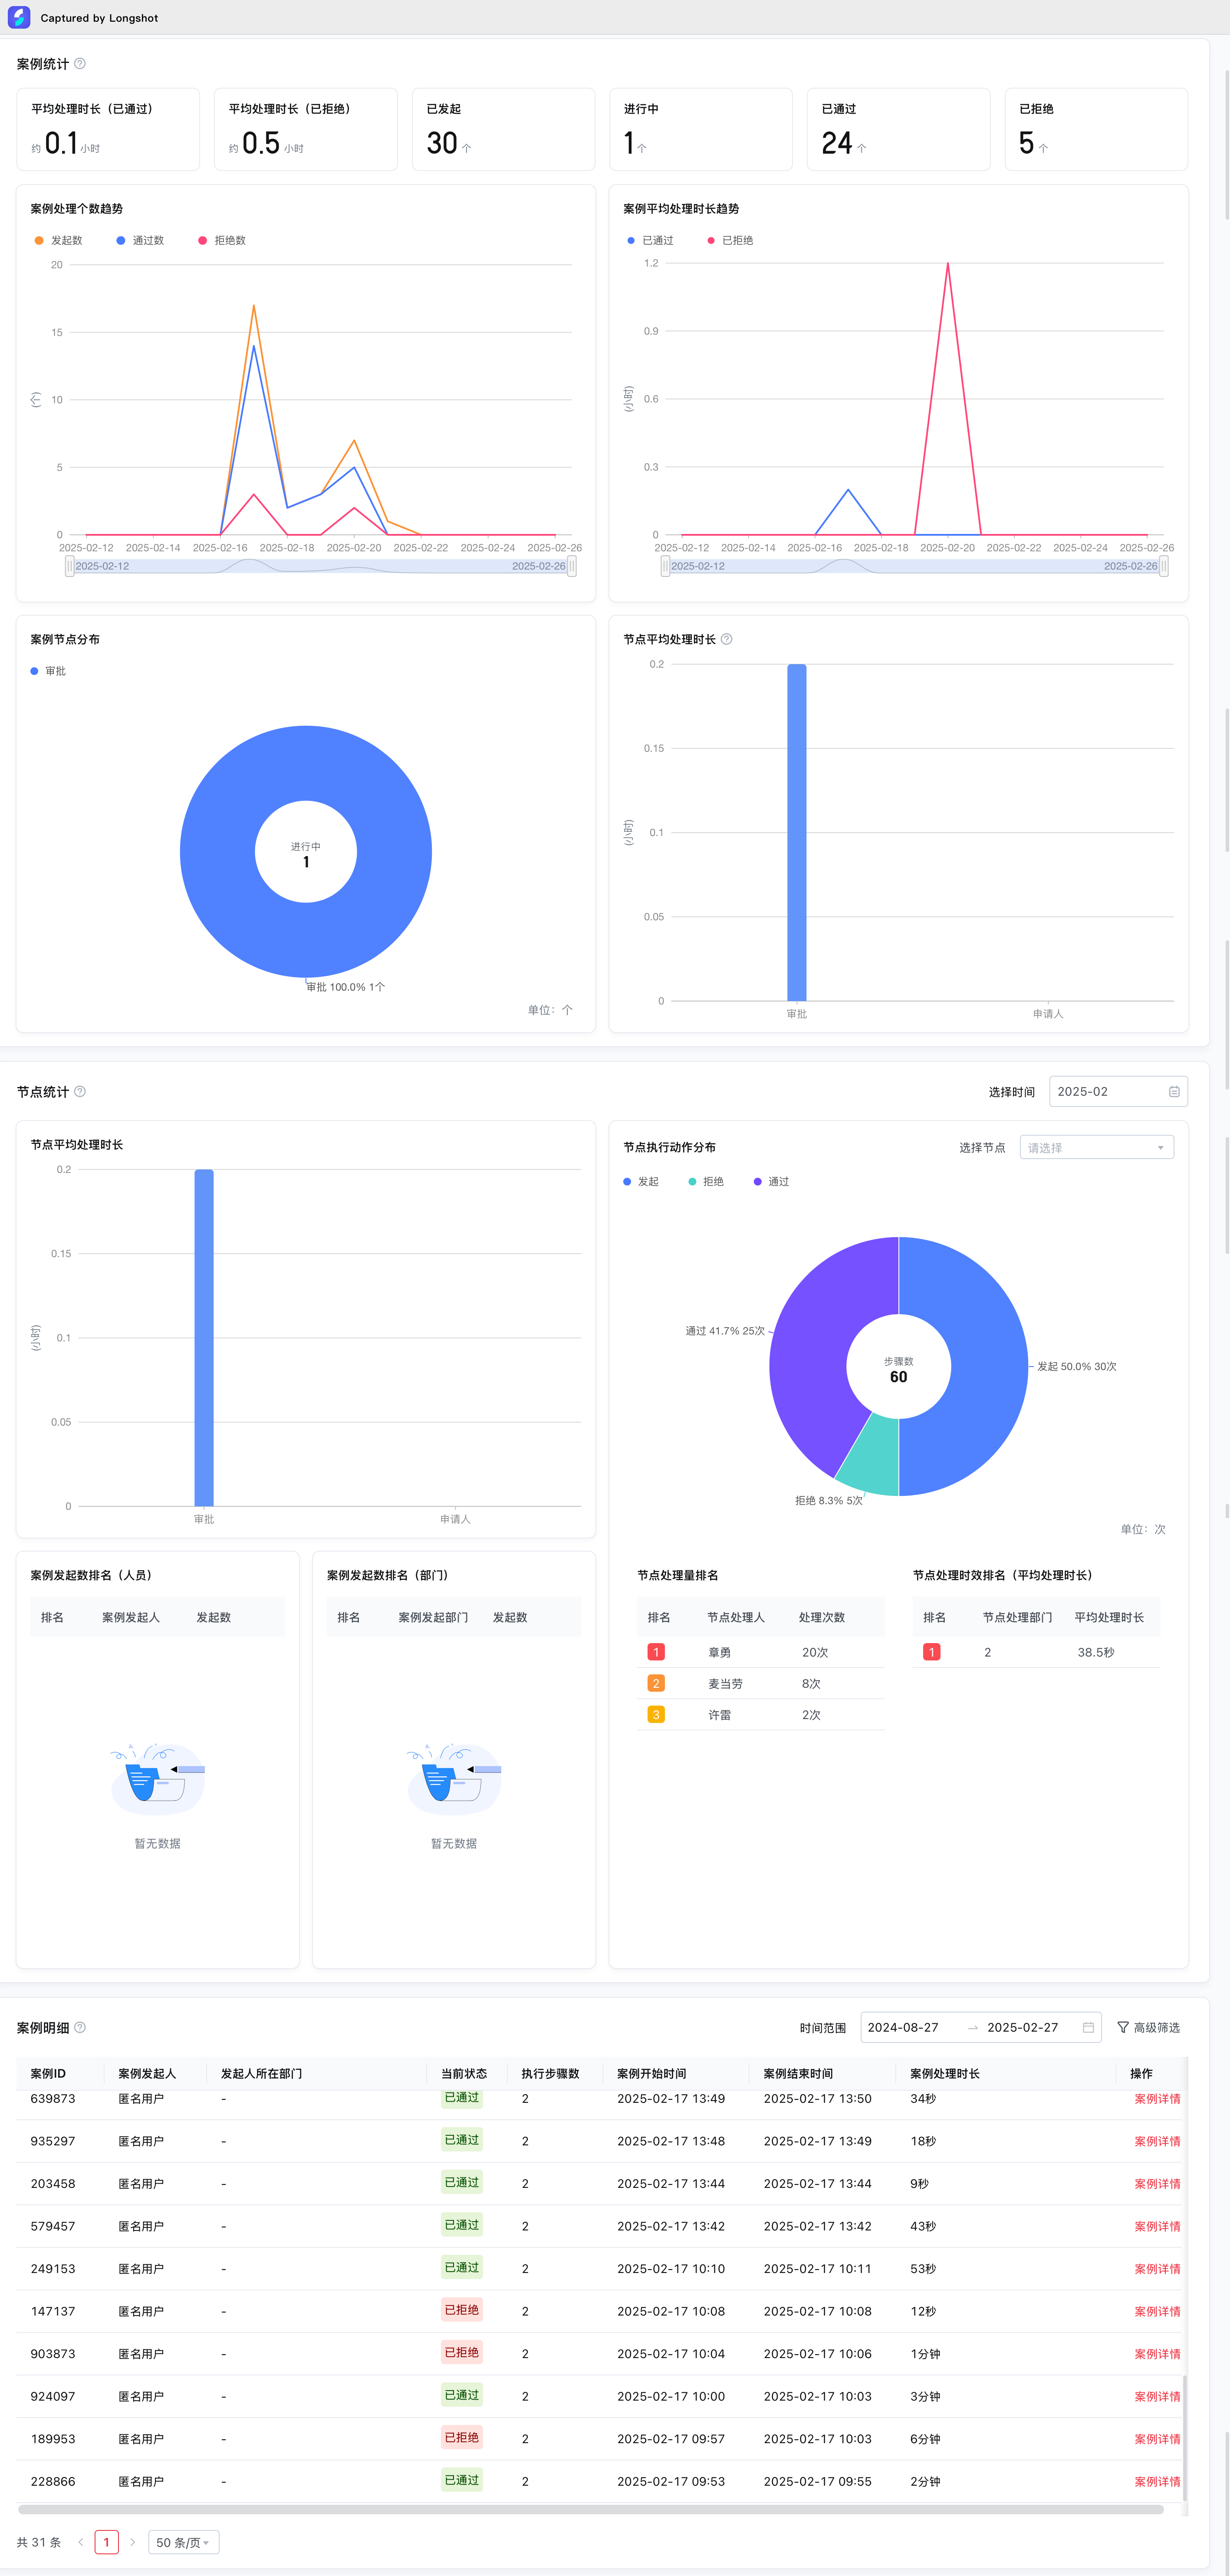Screen dimensions: 1230x2576
Task: Click right zoom handle of 案例处理个数趋势 chart
Action: 571,566
